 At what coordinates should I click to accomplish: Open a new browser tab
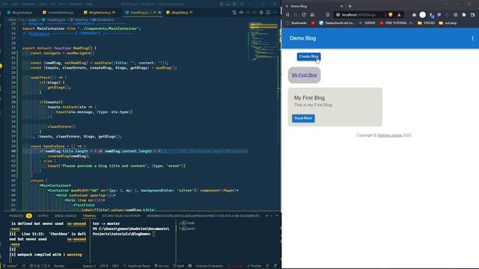pos(350,6)
